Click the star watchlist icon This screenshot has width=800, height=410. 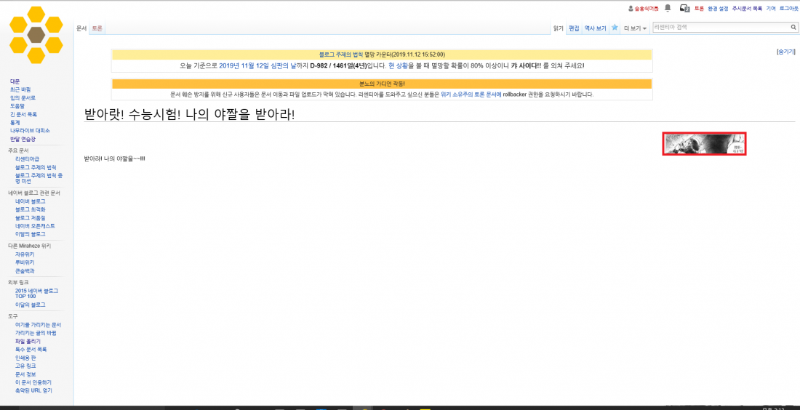coord(615,28)
